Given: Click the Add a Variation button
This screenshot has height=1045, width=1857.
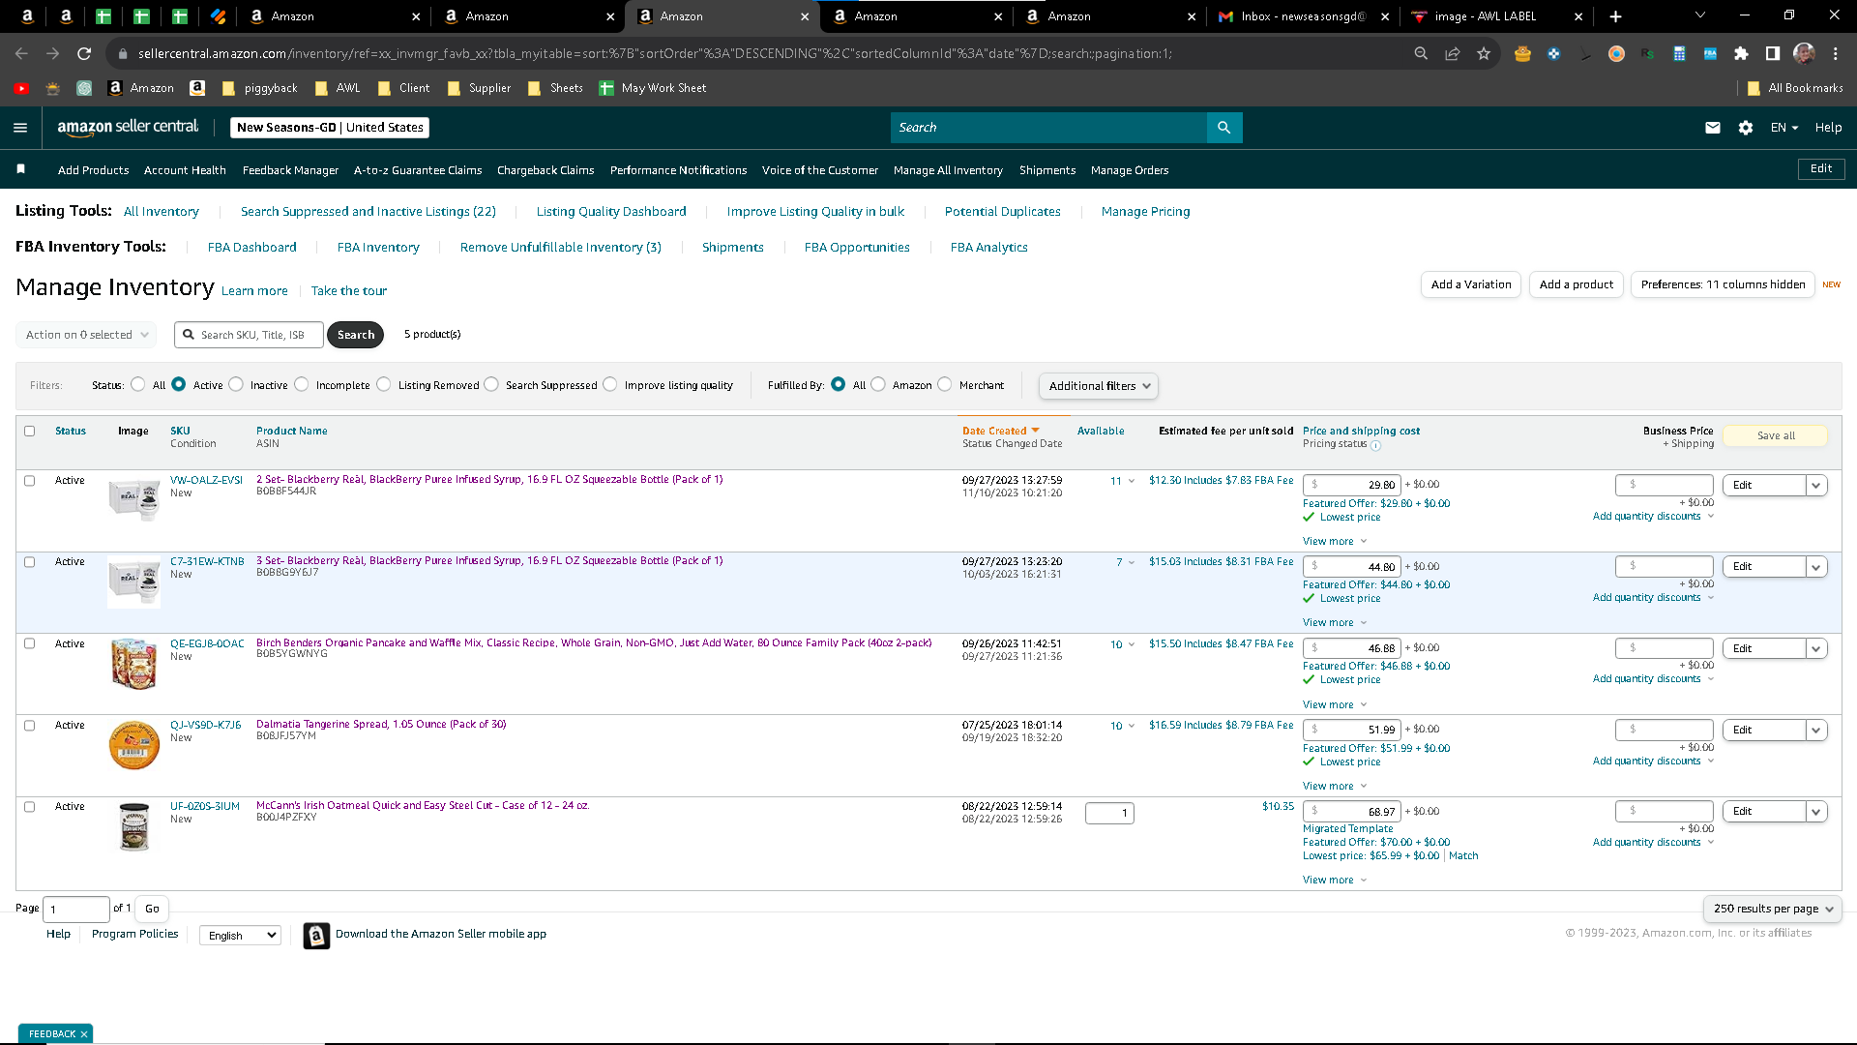Looking at the screenshot, I should 1471,284.
